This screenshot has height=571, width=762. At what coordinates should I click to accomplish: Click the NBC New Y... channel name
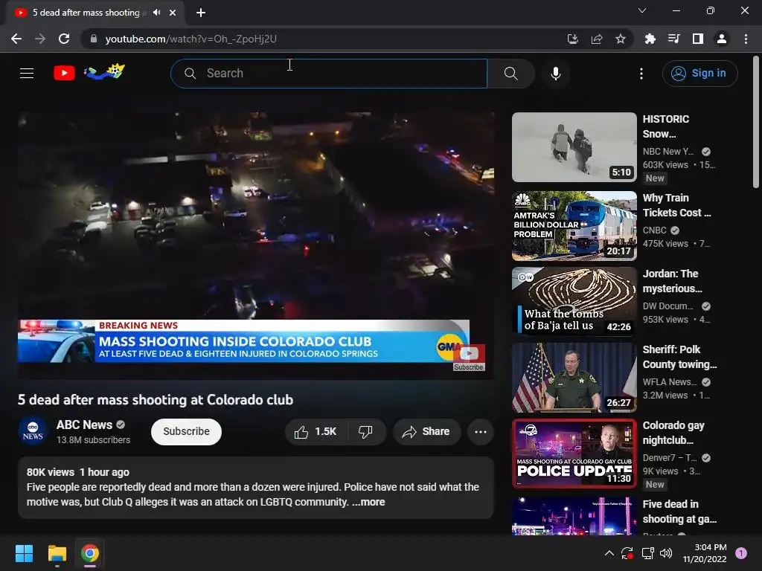pyautogui.click(x=668, y=152)
